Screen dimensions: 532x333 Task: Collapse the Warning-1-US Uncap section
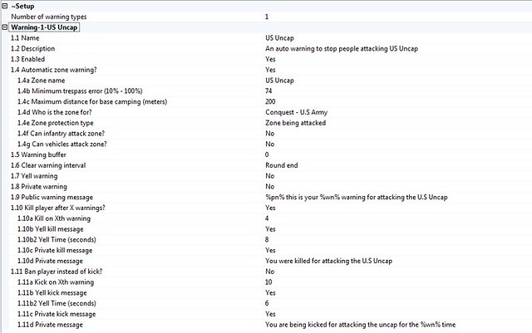(x=5, y=27)
